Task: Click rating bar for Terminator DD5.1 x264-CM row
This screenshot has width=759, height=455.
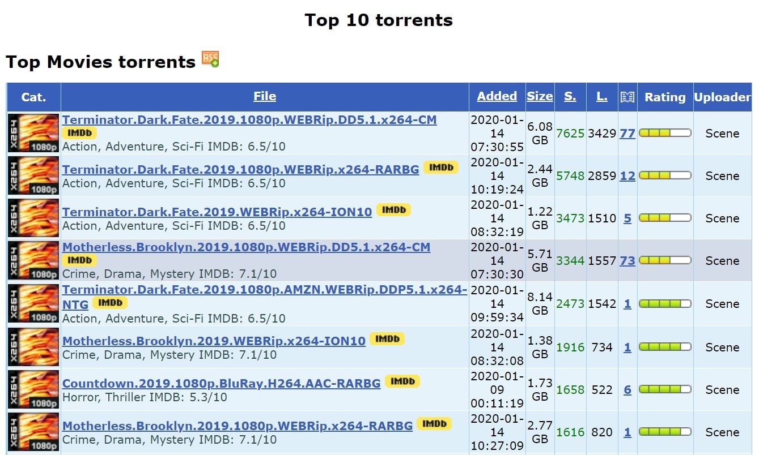Action: [x=665, y=133]
